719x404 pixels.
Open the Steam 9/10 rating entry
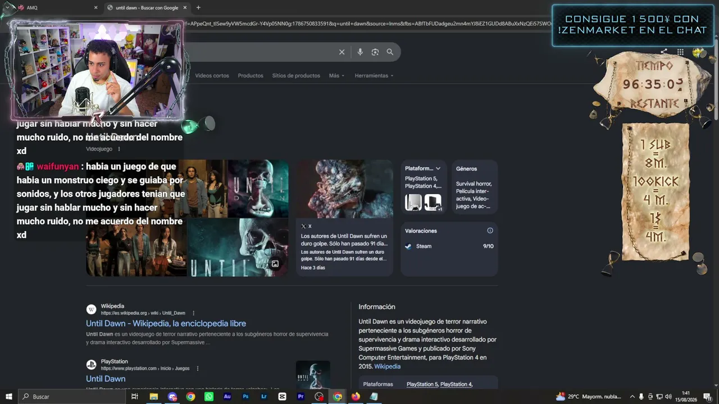point(449,246)
